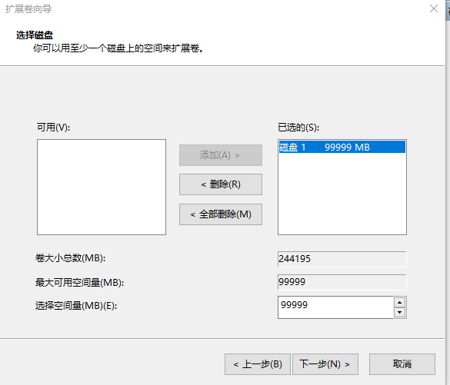This screenshot has width=450, height=385.
Task: Cancel the wizard with 取消
Action: [x=402, y=364]
